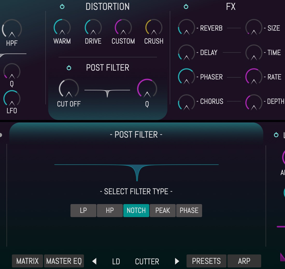The height and width of the screenshot is (269, 285).
Task: Click the Phaser effect knob
Action: 186,77
